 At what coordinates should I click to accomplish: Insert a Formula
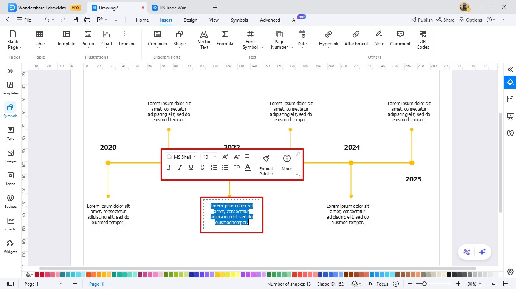pos(225,39)
